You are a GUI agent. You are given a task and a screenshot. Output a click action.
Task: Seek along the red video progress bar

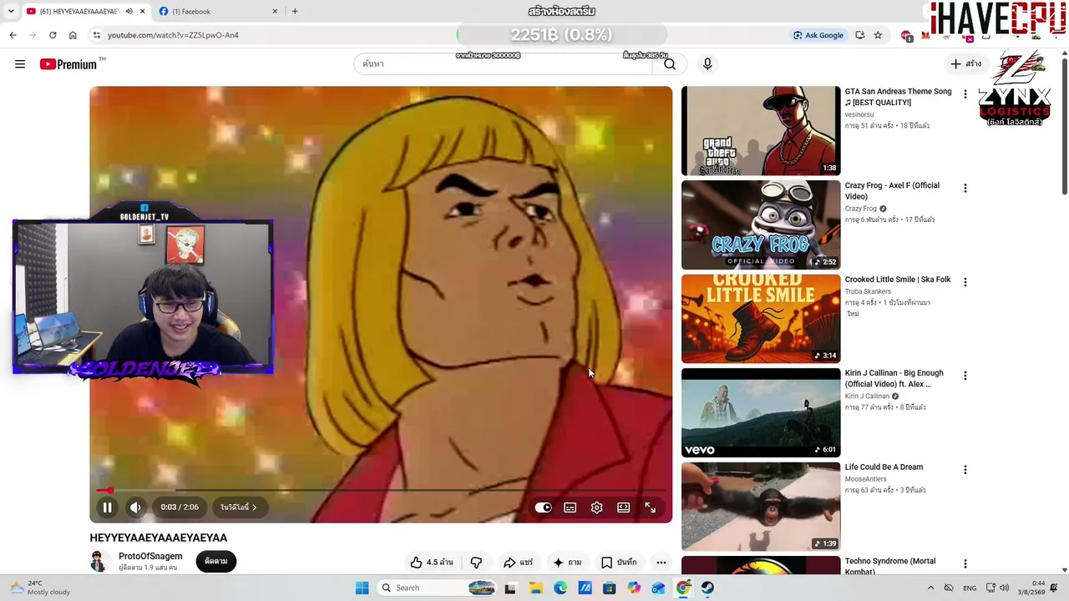tap(381, 491)
